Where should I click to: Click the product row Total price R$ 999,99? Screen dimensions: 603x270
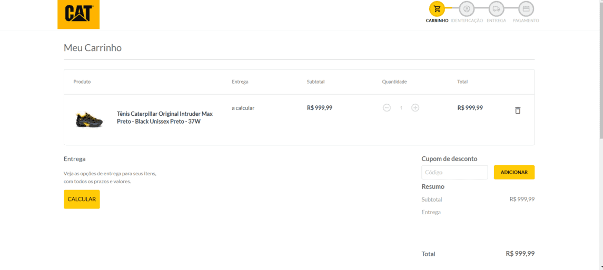pyautogui.click(x=470, y=108)
